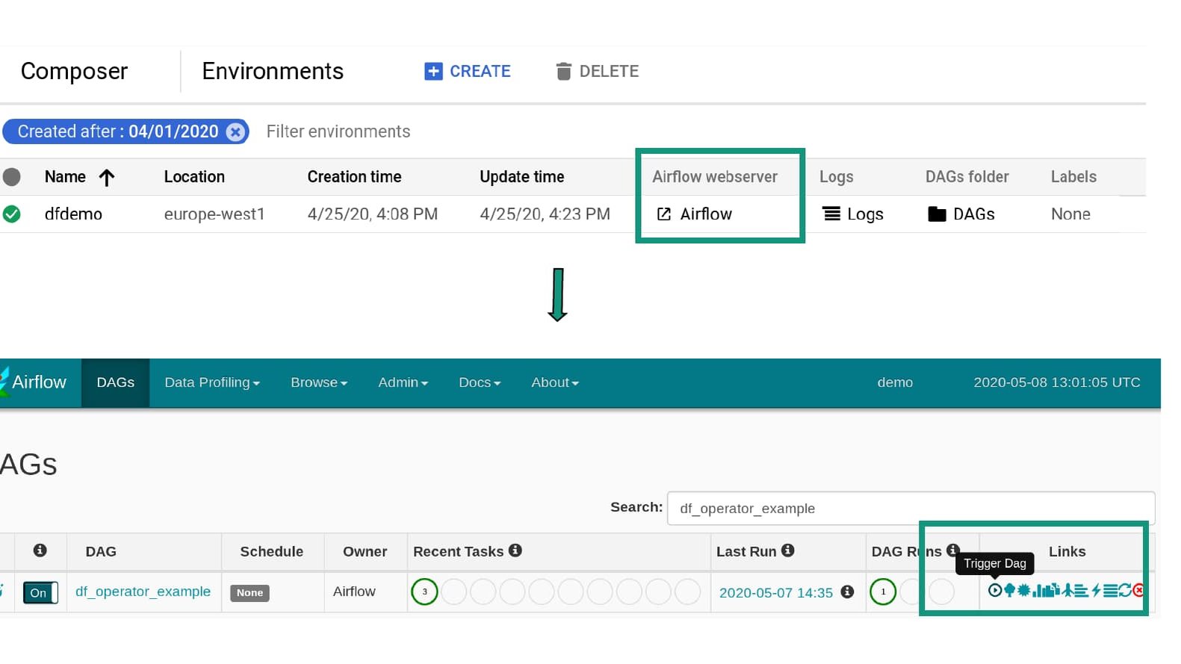Open the successful recent tasks circle showing 3
This screenshot has width=1181, height=664.
click(x=424, y=592)
